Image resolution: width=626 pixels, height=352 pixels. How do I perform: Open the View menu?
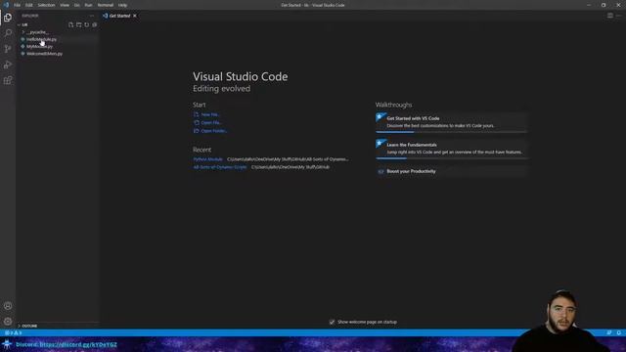pos(65,5)
